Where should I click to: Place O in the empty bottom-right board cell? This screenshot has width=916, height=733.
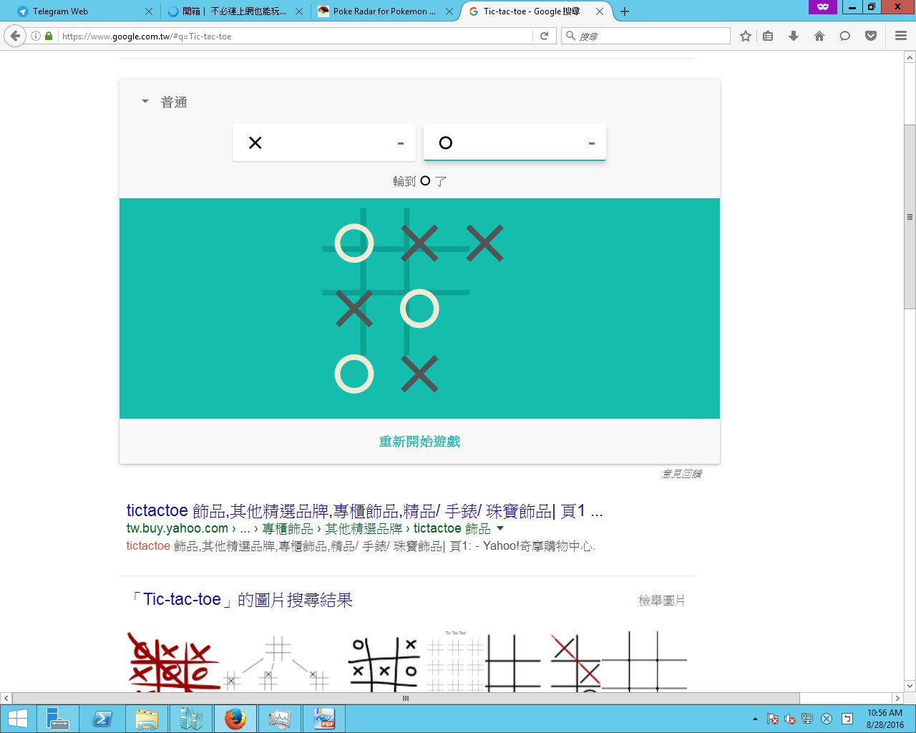484,374
